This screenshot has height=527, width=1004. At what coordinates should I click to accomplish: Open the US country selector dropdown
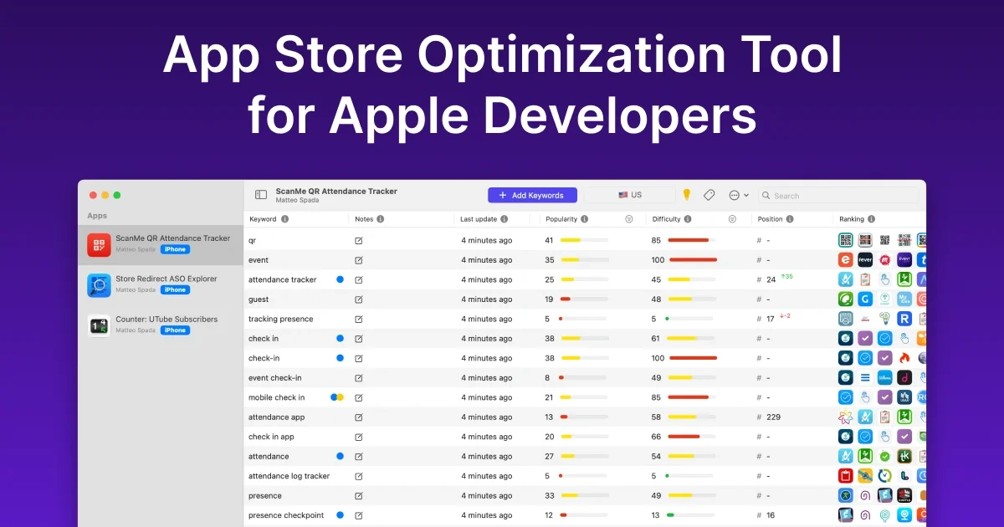pos(629,194)
